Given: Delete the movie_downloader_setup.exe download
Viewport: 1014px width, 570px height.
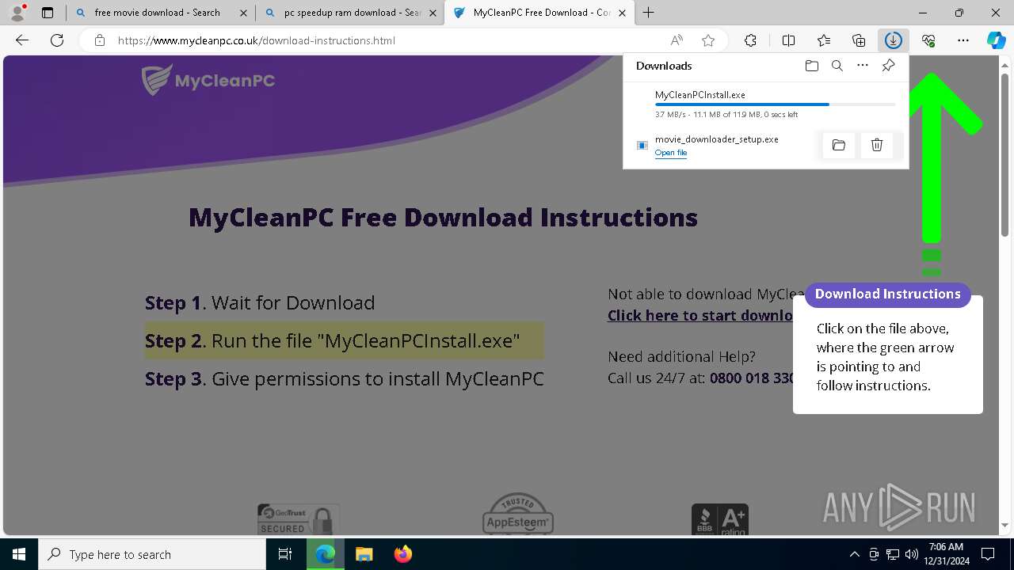Looking at the screenshot, I should 877,145.
